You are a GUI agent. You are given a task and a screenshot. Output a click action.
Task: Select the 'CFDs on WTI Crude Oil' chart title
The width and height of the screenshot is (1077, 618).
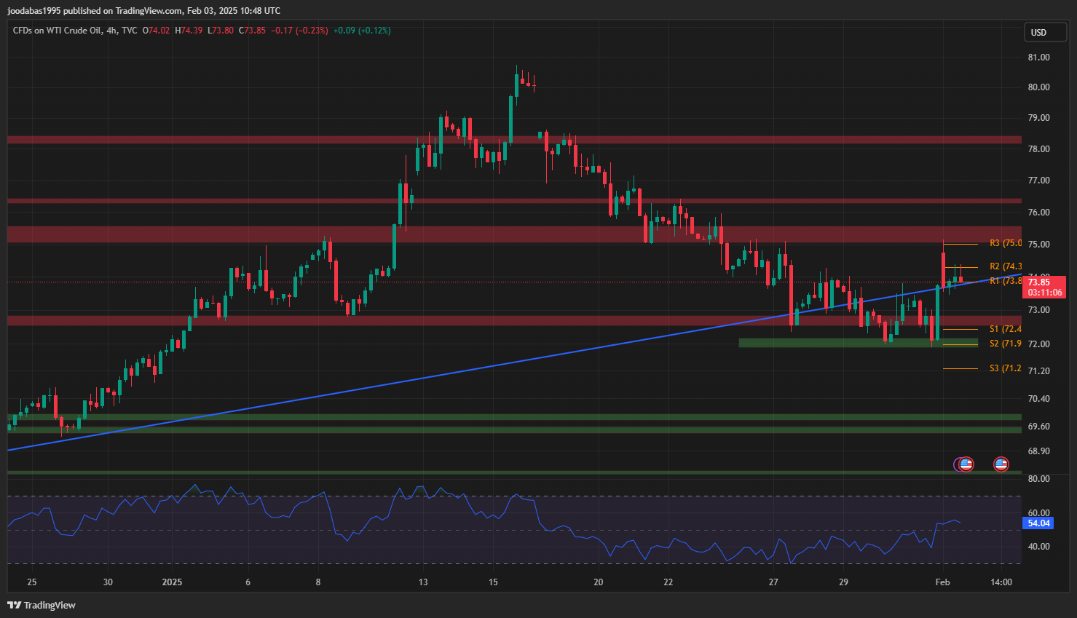click(x=57, y=31)
